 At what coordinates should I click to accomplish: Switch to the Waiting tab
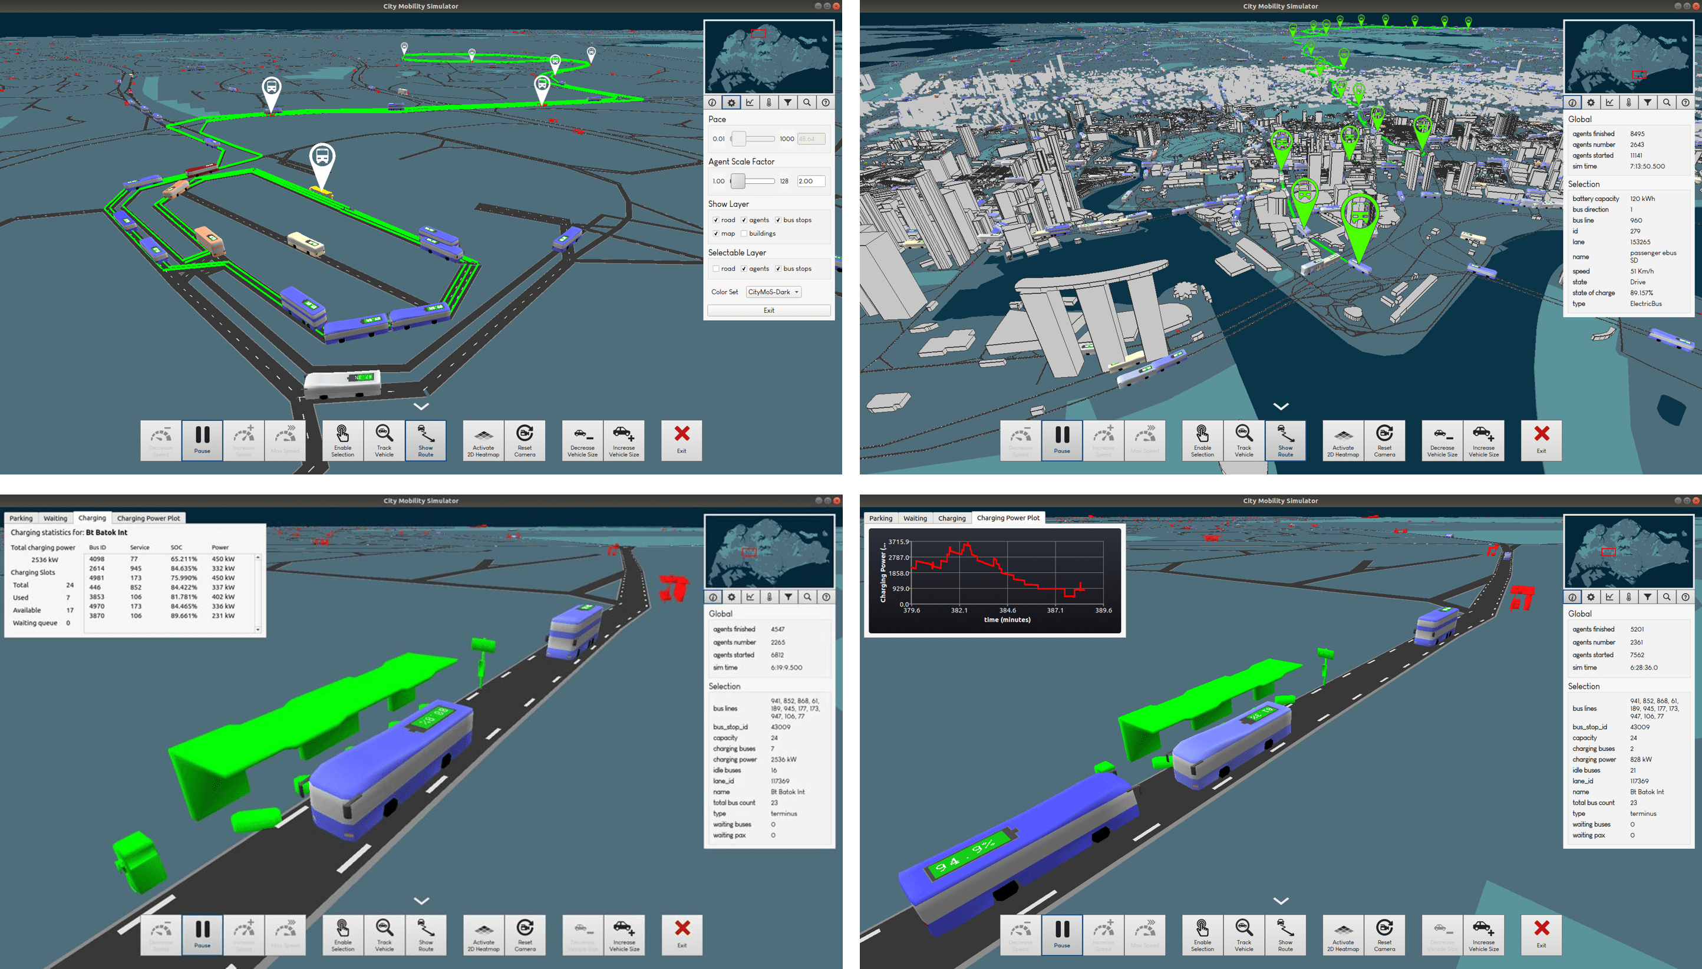(55, 518)
